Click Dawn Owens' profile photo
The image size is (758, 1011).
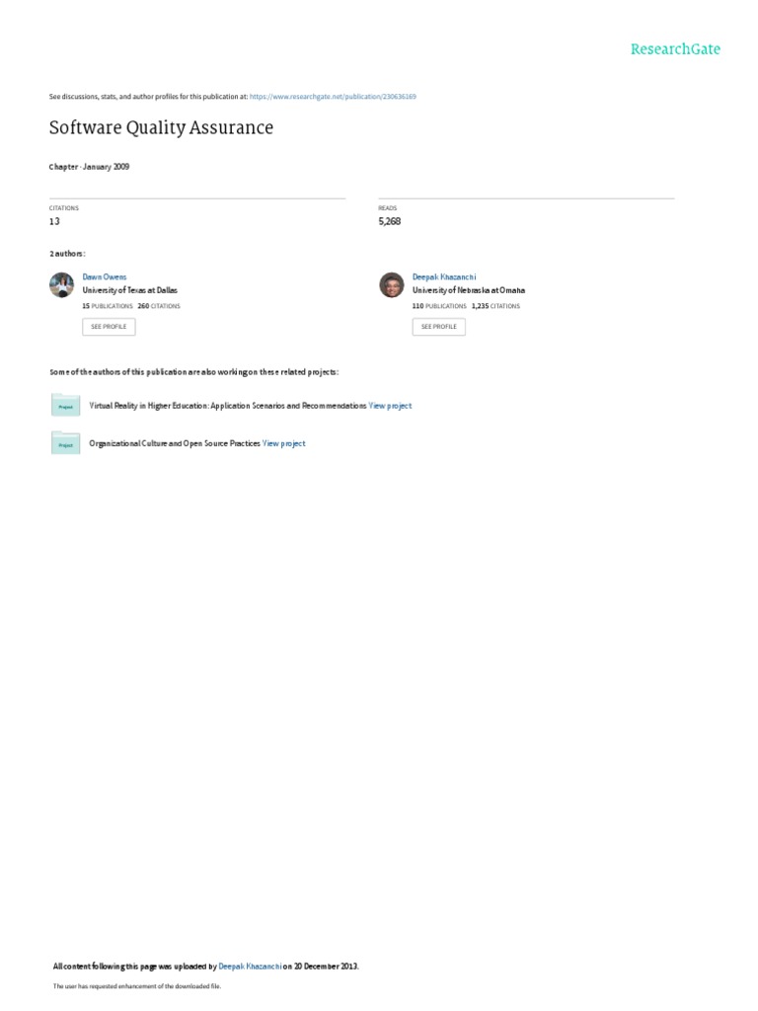pos(62,285)
